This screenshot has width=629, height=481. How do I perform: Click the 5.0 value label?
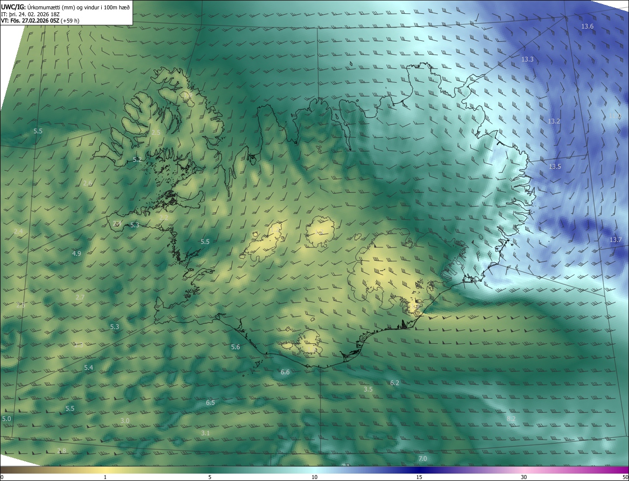[6, 419]
